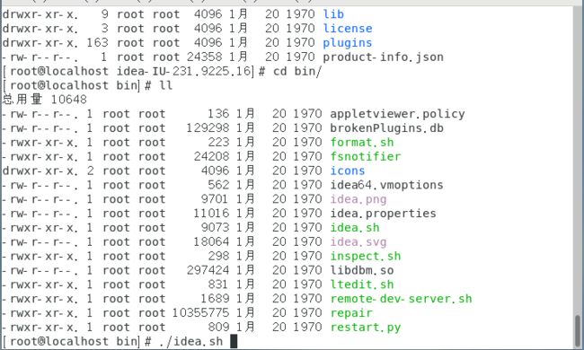Click the file size 11016
Screen dimensions: 584x350
click(x=211, y=214)
